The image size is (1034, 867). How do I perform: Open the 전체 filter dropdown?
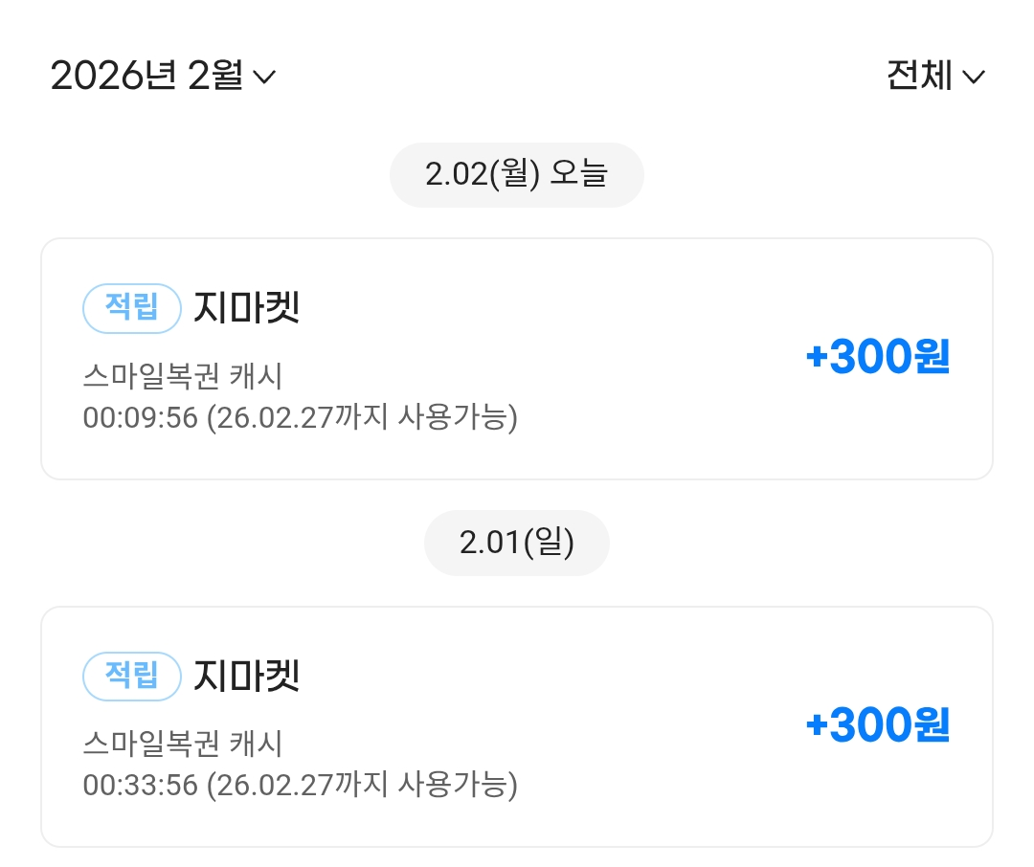coord(934,76)
